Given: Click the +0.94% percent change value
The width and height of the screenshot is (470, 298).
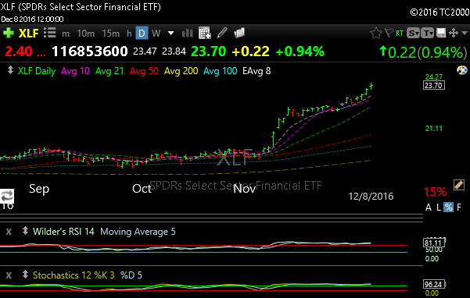Looking at the screenshot, I should 300,51.
